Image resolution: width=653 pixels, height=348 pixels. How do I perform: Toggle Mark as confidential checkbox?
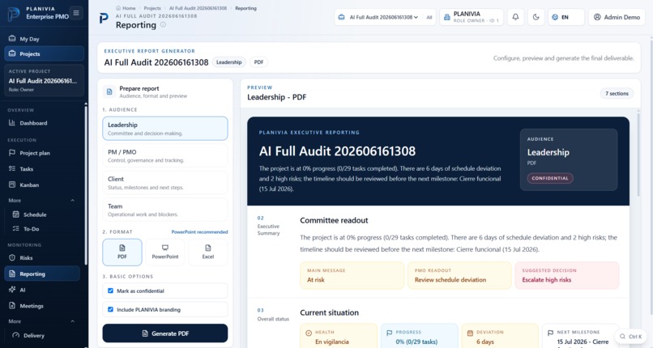[110, 291]
